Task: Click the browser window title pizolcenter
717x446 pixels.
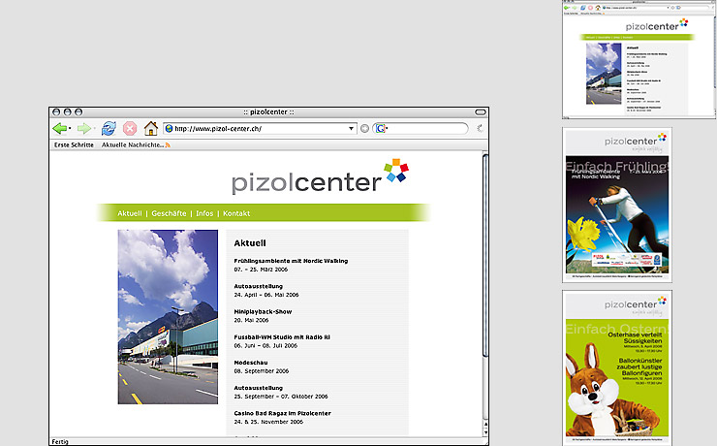Action: click(269, 112)
